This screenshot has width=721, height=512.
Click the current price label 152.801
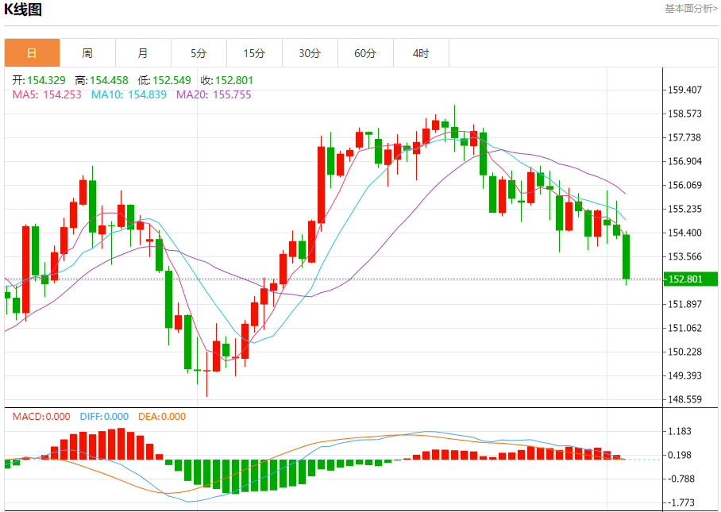(691, 279)
